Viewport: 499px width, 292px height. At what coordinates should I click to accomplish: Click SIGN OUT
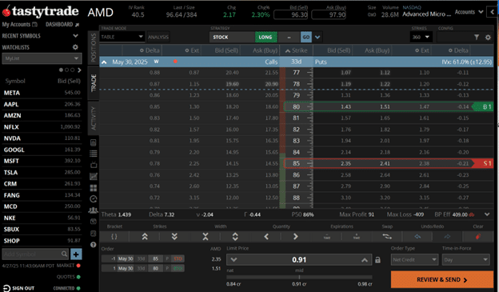tap(19, 288)
